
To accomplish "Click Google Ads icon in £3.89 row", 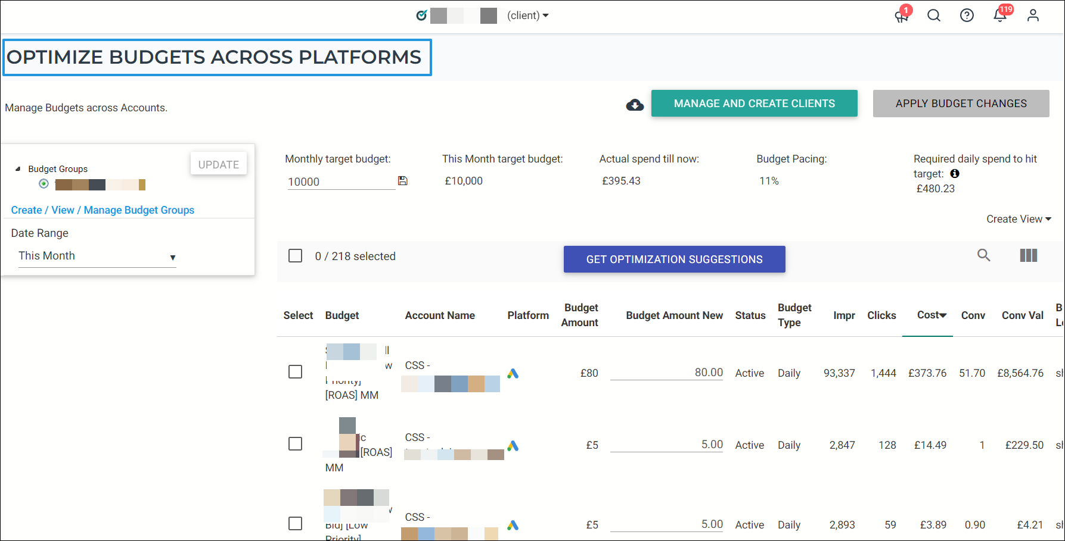I will pos(513,526).
